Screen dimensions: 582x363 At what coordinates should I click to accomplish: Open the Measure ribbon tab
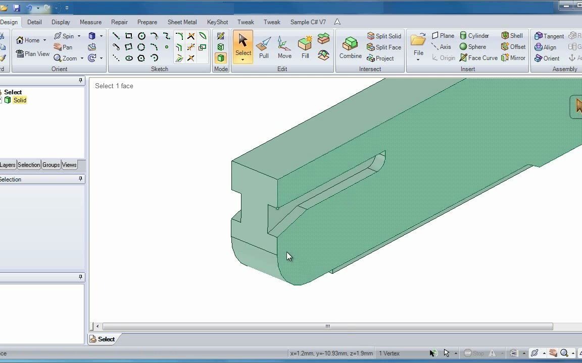pyautogui.click(x=90, y=22)
